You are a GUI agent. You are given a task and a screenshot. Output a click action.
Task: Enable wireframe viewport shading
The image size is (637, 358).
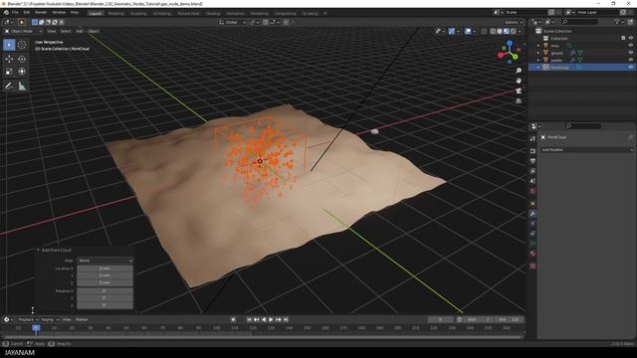[x=493, y=31]
